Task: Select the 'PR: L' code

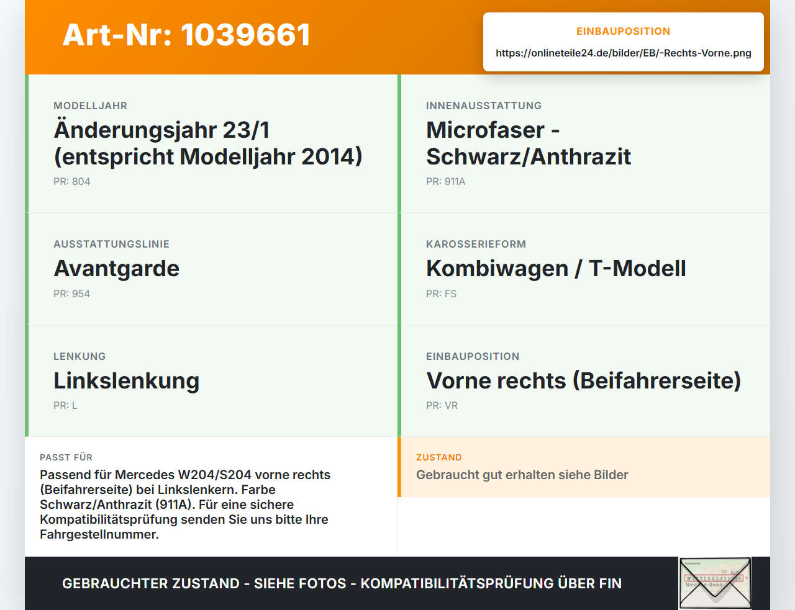Action: [x=66, y=406]
